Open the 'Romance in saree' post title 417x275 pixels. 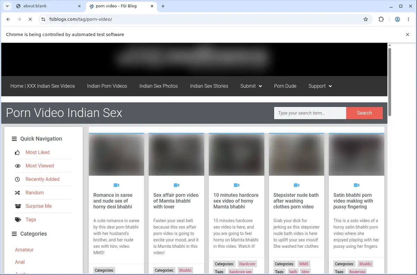[113, 201]
